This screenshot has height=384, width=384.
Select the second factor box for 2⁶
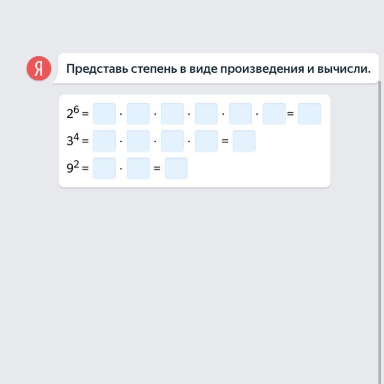(x=138, y=114)
